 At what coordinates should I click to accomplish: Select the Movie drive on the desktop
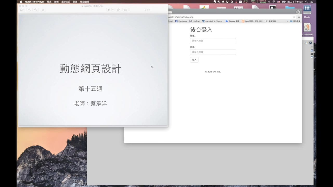pos(307,12)
